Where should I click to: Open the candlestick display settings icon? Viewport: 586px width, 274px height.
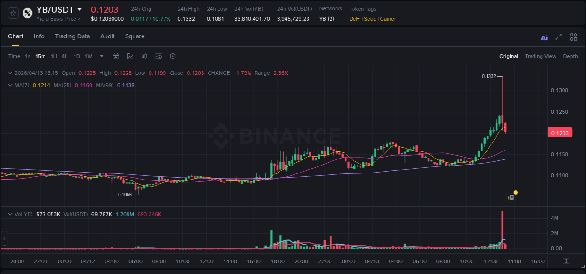coord(144,56)
